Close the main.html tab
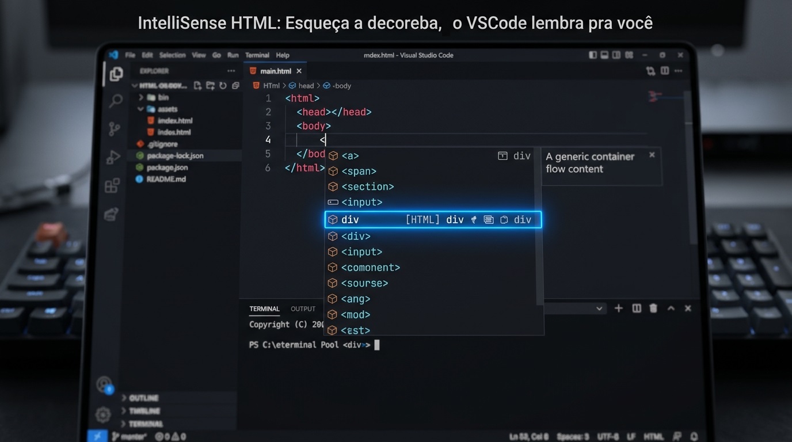This screenshot has height=442, width=792. (x=299, y=71)
